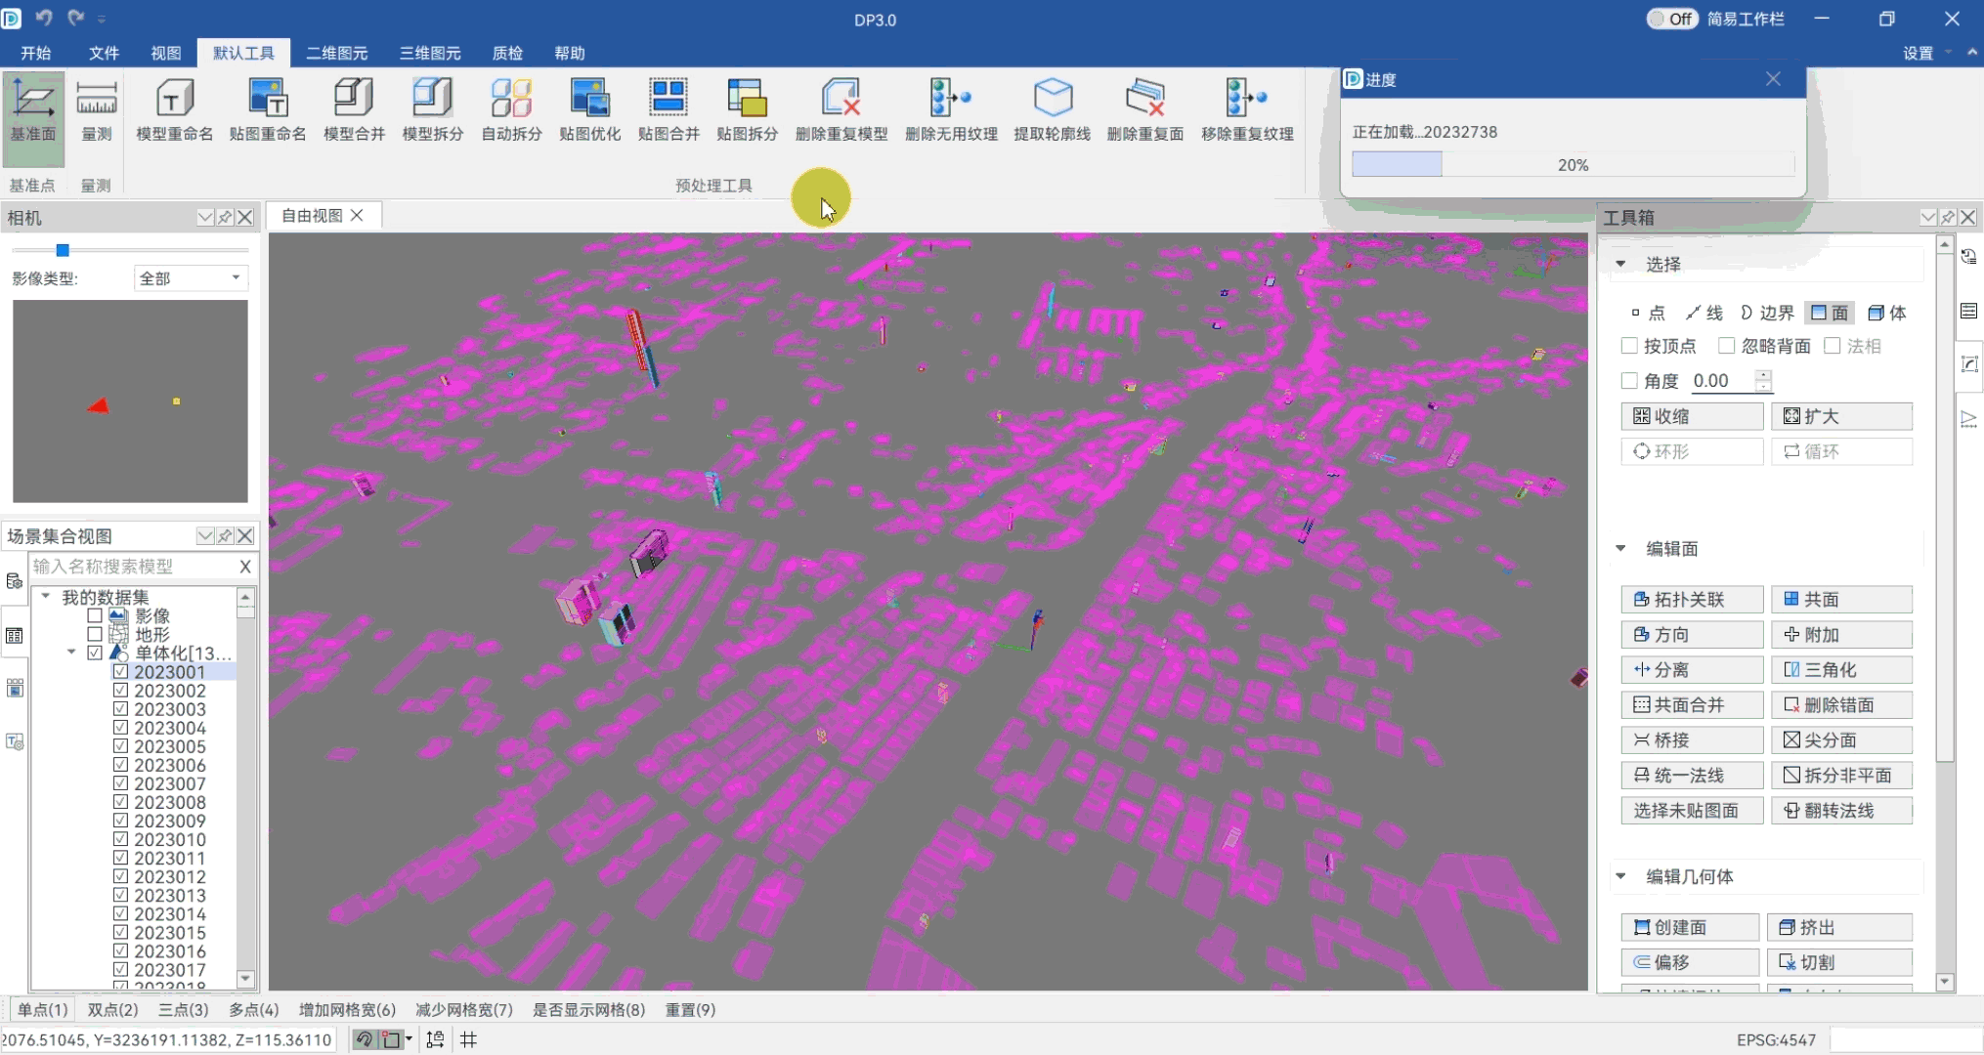Viewport: 1984px width, 1055px height.
Task: Click the 贴图重命名 tool
Action: click(x=267, y=112)
